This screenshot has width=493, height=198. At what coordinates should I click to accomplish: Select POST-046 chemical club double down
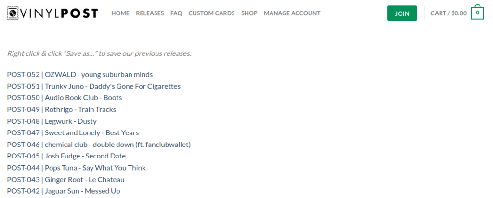pyautogui.click(x=99, y=145)
